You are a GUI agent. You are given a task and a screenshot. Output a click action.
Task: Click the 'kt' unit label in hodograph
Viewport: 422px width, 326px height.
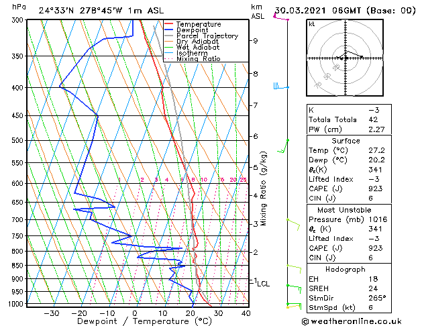312,24
